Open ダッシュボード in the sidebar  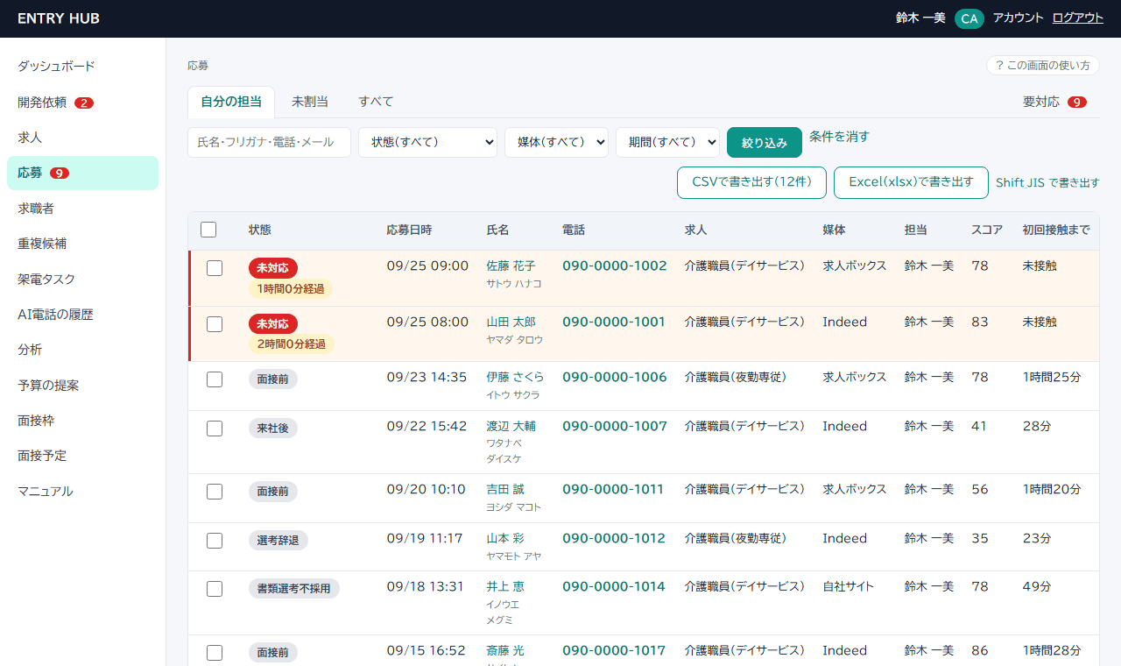pos(82,67)
